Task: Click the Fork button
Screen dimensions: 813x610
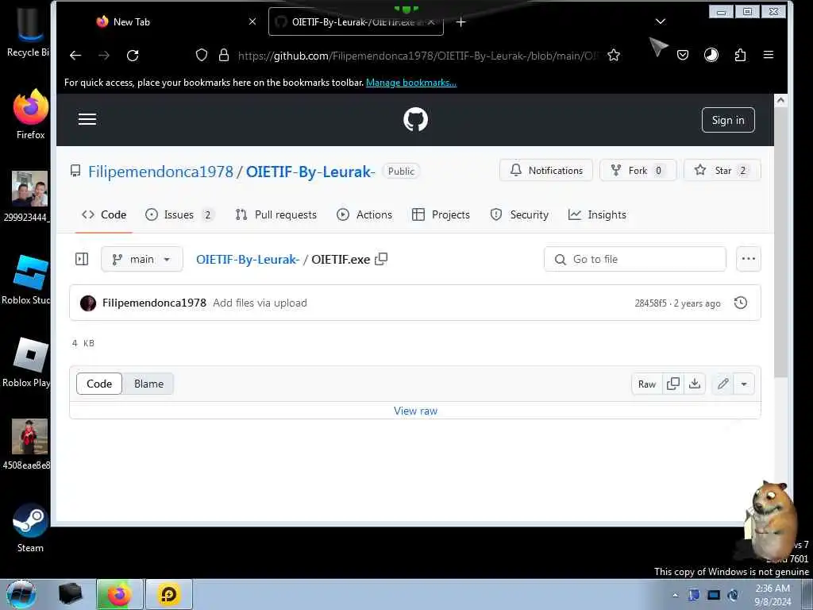Action: tap(638, 170)
